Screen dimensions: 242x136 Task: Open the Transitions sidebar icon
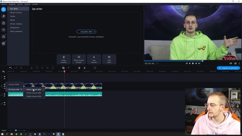(x=3, y=23)
